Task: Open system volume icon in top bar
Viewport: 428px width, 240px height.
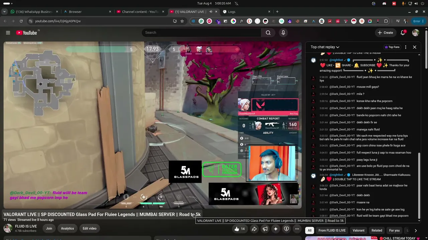Action: tap(416, 3)
